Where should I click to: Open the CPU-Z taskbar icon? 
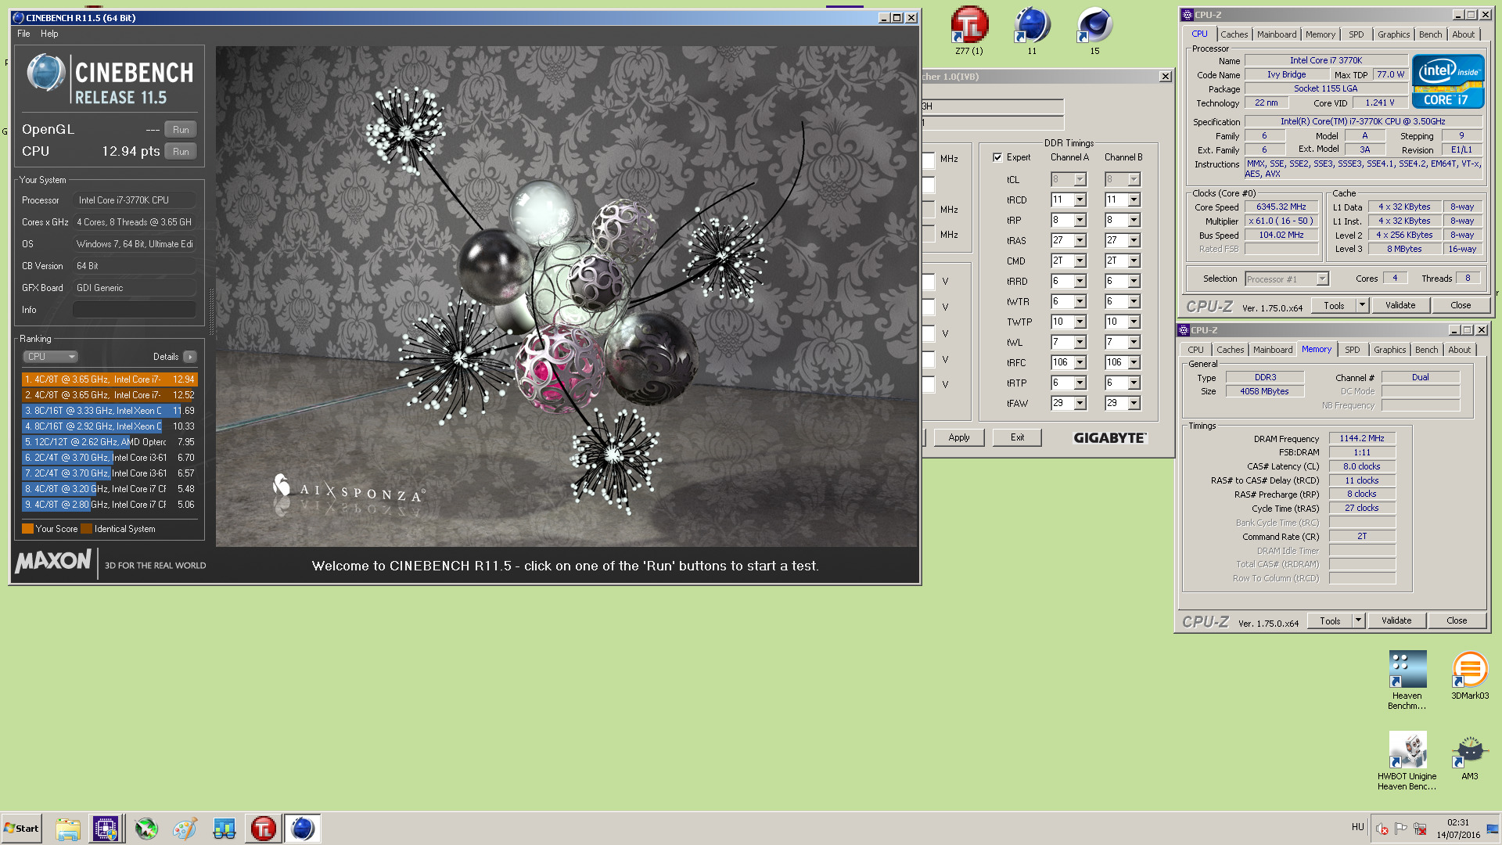point(106,829)
